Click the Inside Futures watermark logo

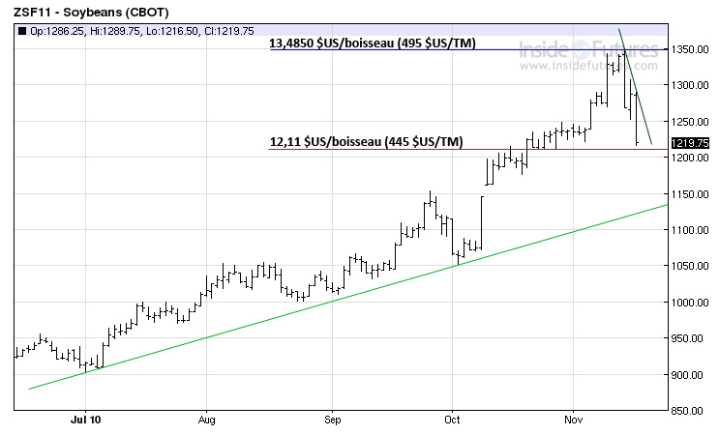[x=587, y=52]
